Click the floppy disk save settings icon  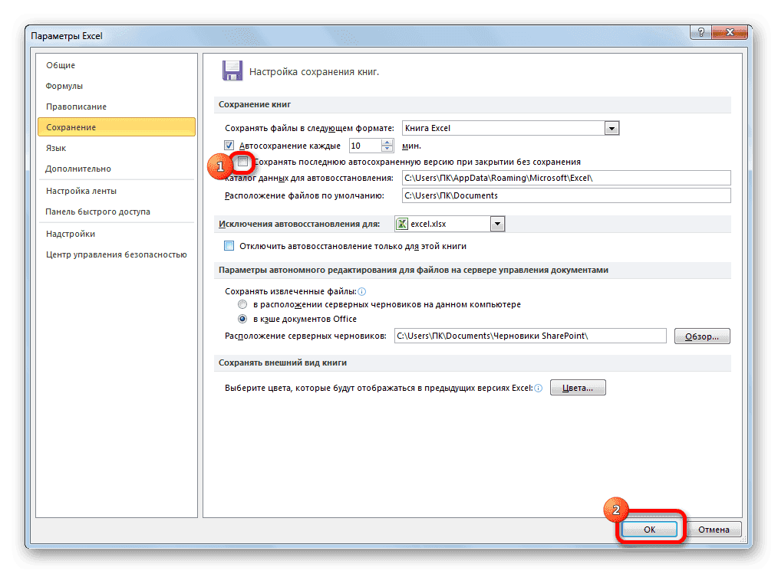tap(232, 70)
